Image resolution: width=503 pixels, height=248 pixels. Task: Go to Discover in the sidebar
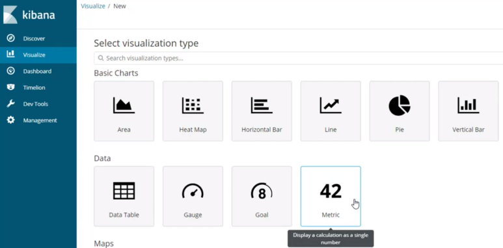[x=34, y=38]
